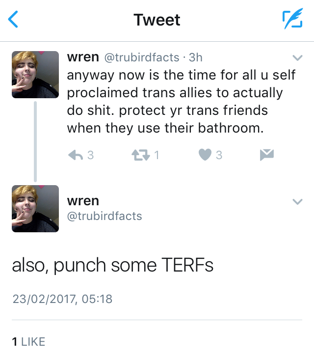
Task: Compose a new tweet with quill icon
Action: (x=292, y=20)
